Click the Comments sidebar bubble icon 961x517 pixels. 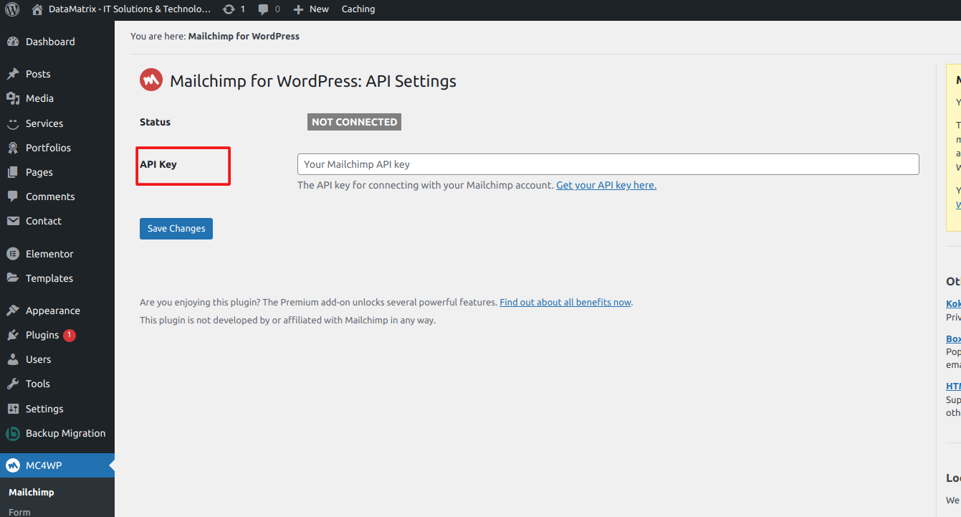[x=13, y=196]
